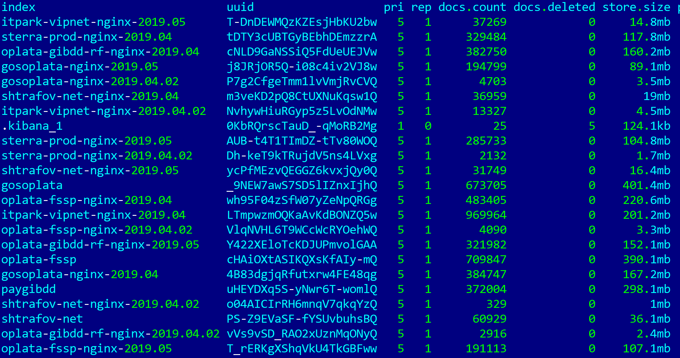Click the 'store.size' column header
This screenshot has width=680, height=358.
(x=636, y=7)
